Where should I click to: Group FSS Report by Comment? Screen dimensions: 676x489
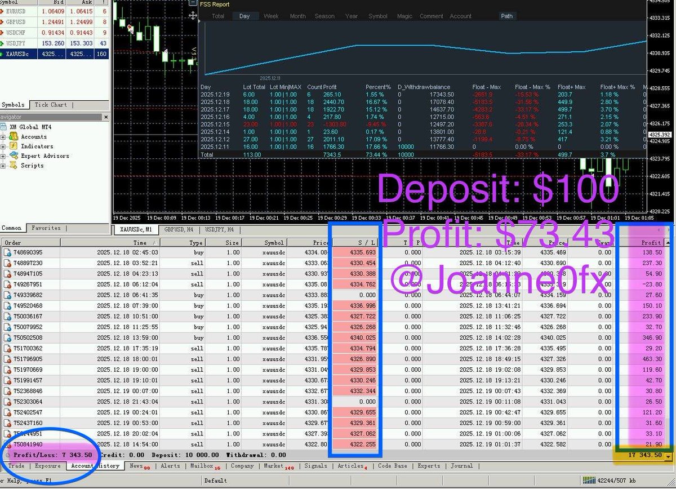432,16
